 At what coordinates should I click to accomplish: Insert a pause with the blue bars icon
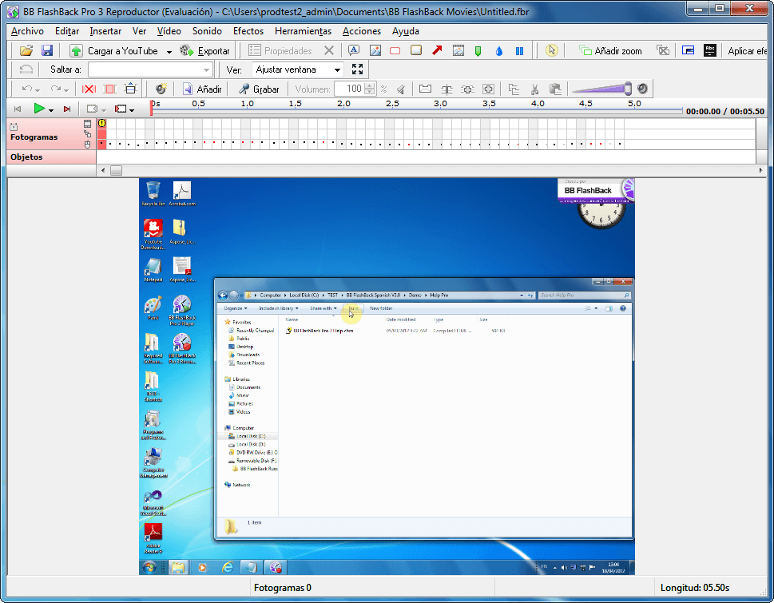(x=519, y=51)
